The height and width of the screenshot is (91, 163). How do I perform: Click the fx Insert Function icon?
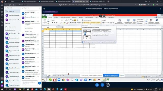pyautogui.click(x=62, y=27)
